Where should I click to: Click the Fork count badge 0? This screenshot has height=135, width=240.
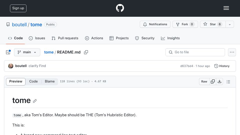192,24
